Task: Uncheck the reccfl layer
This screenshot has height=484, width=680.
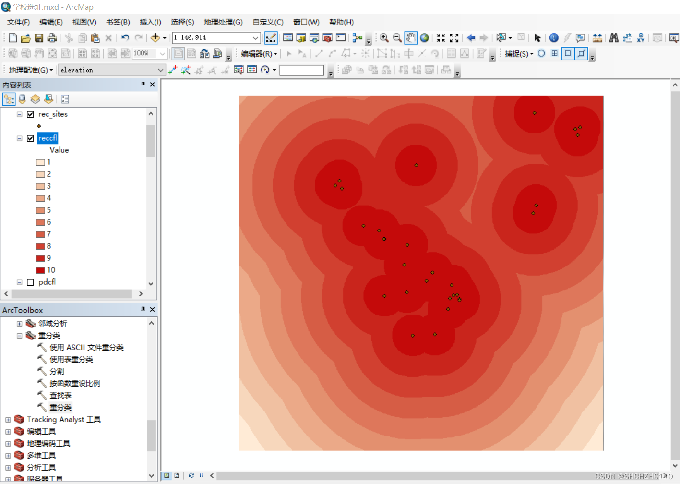Action: click(30, 138)
